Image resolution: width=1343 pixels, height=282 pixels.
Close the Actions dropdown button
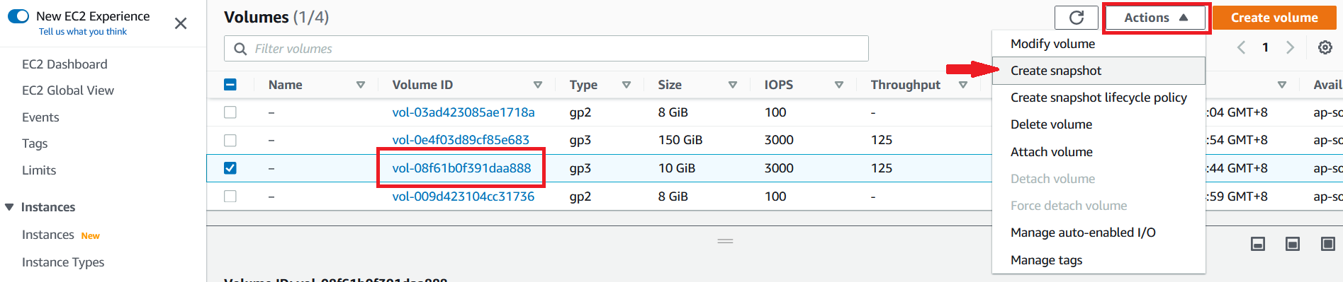click(1156, 18)
